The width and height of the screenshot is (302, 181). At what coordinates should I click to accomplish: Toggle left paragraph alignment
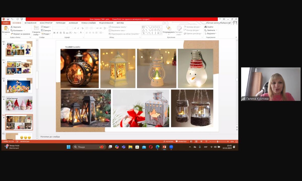(87, 33)
